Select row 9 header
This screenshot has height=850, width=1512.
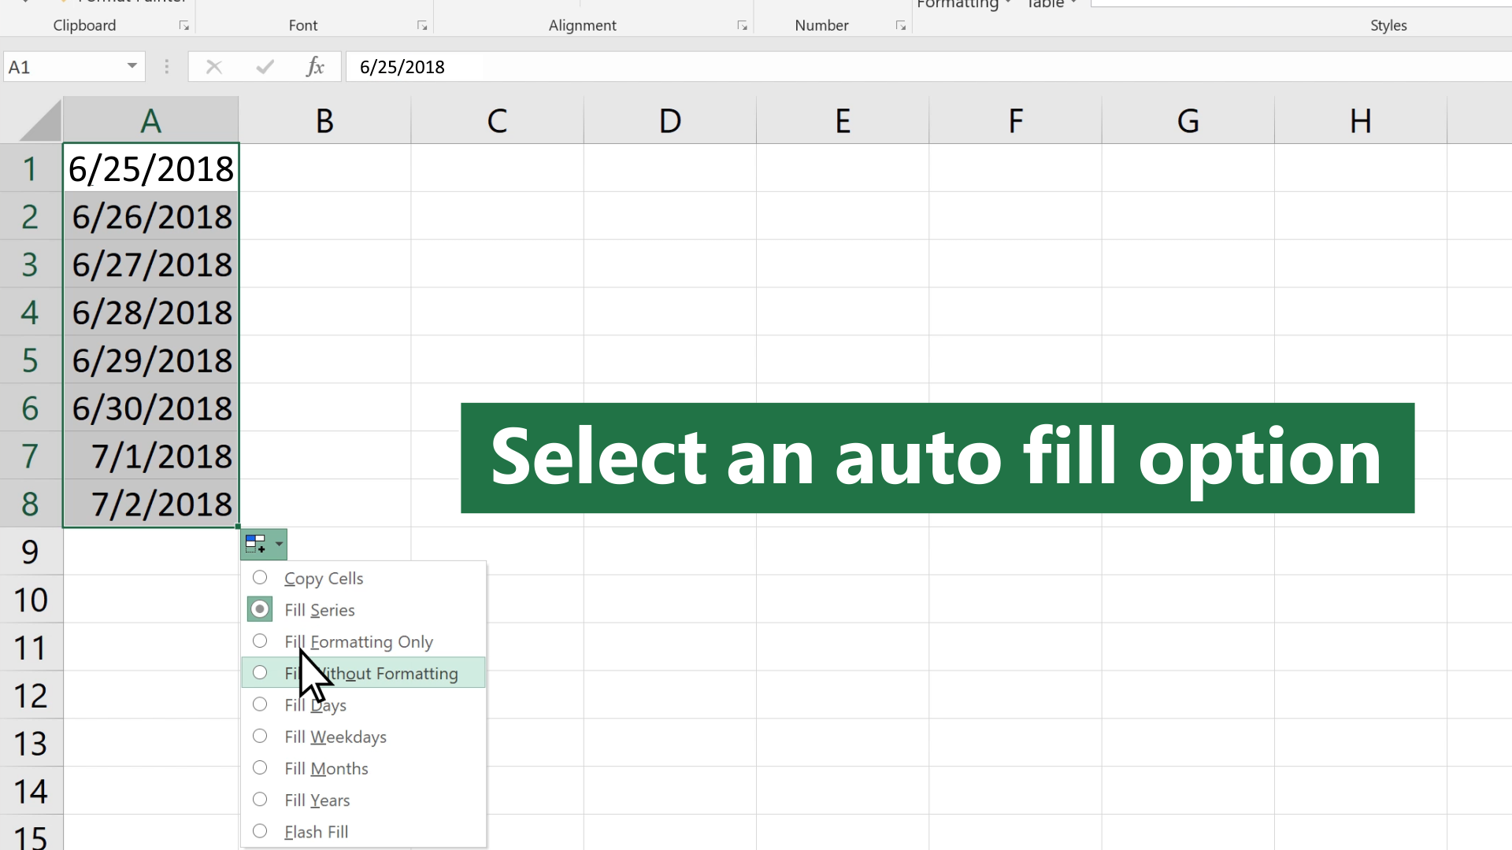(31, 552)
